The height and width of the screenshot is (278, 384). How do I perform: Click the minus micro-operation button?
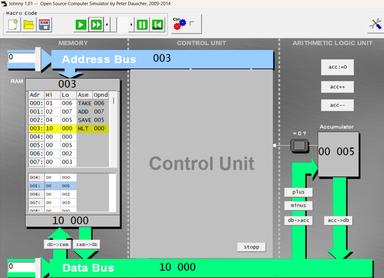pos(299,205)
